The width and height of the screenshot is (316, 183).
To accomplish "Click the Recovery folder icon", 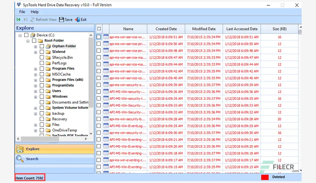I will tap(48, 119).
